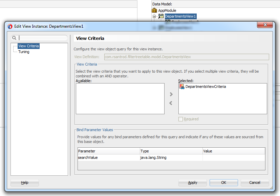Image resolution: width=280 pixels, height=196 pixels.
Task: Click the Value cell for searchValue
Action: pos(234,157)
